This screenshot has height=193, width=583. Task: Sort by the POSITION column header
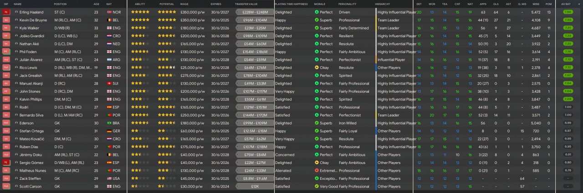click(60, 4)
